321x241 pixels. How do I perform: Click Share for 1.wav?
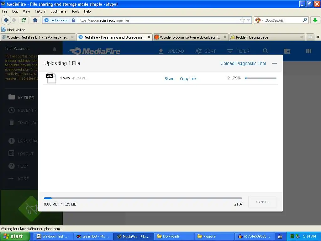click(170, 78)
